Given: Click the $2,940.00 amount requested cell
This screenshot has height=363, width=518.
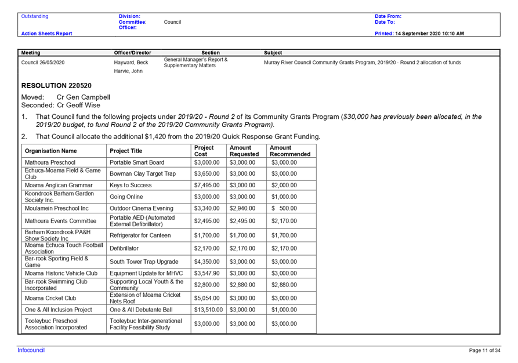Looking at the screenshot, I should (x=246, y=208).
